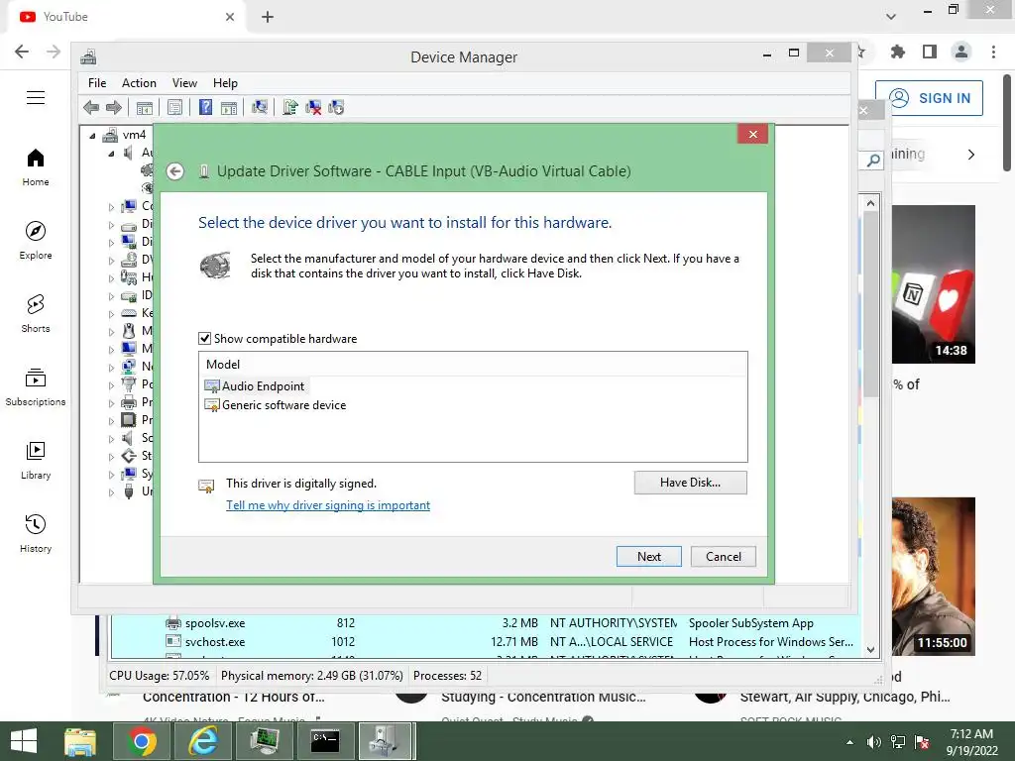Select the spoolsv.exe process row

[x=486, y=623]
